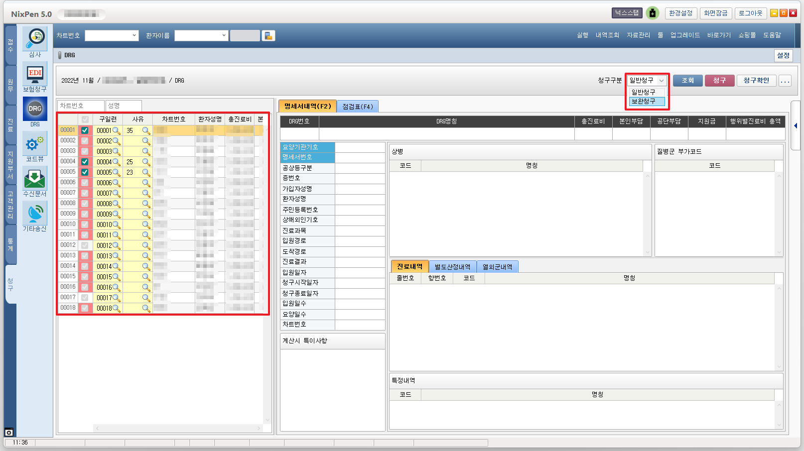Click the 조회 button

(x=687, y=81)
